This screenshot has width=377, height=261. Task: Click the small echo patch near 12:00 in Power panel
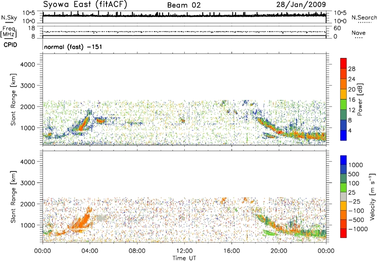[x=182, y=120]
